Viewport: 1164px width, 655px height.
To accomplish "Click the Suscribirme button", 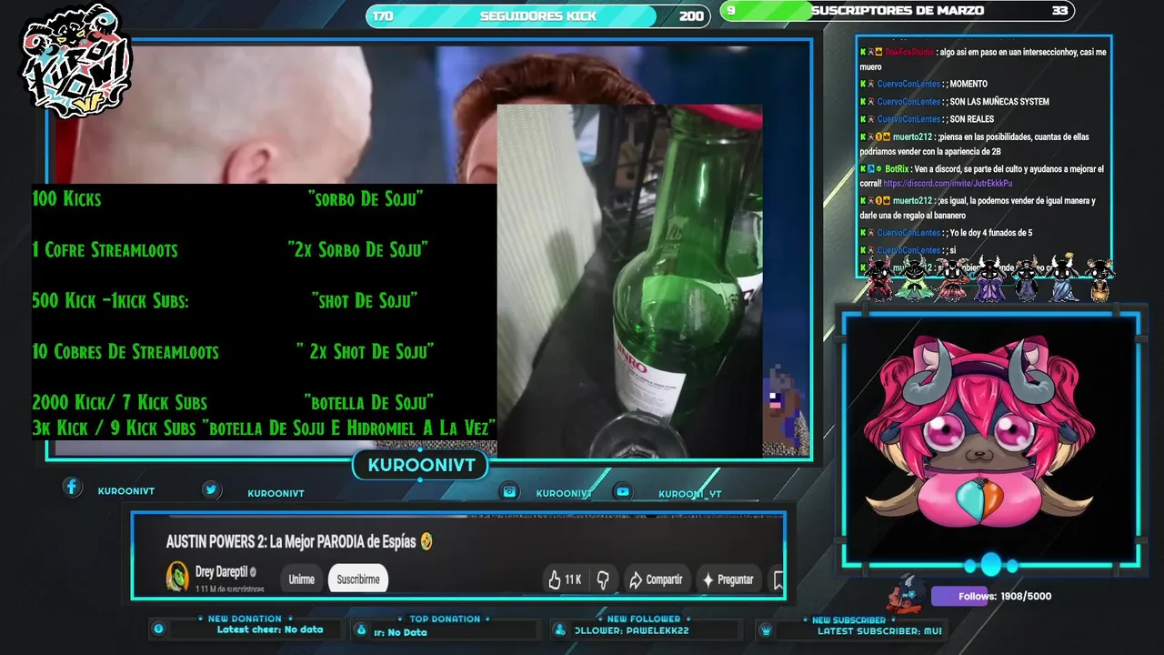I will pos(358,579).
